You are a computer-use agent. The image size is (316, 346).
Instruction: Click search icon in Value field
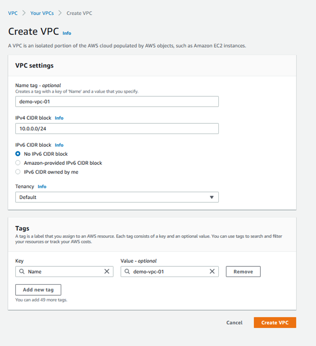point(127,271)
